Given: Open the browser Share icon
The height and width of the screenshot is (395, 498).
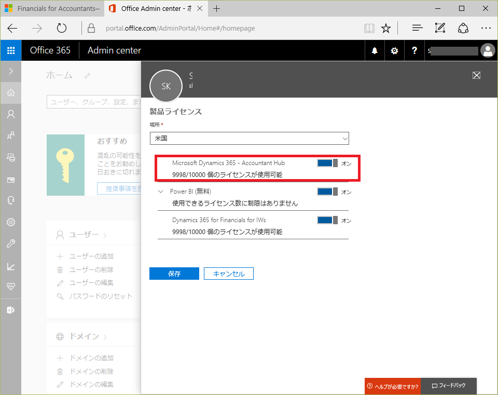Looking at the screenshot, I should [463, 28].
